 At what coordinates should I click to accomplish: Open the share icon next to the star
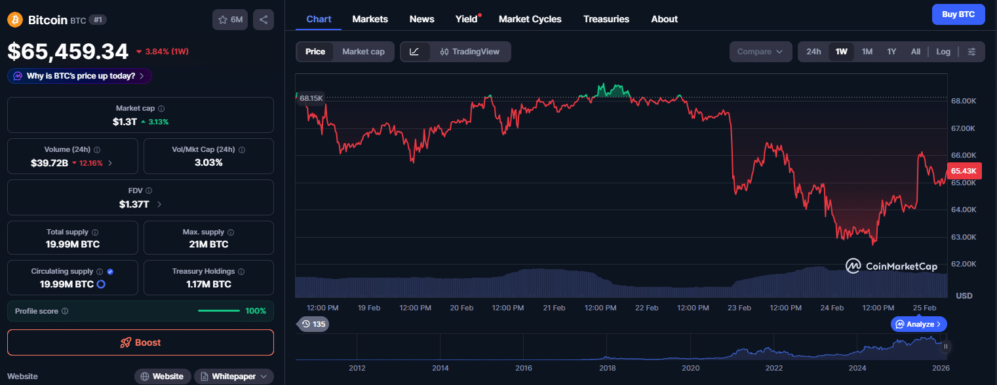(264, 20)
